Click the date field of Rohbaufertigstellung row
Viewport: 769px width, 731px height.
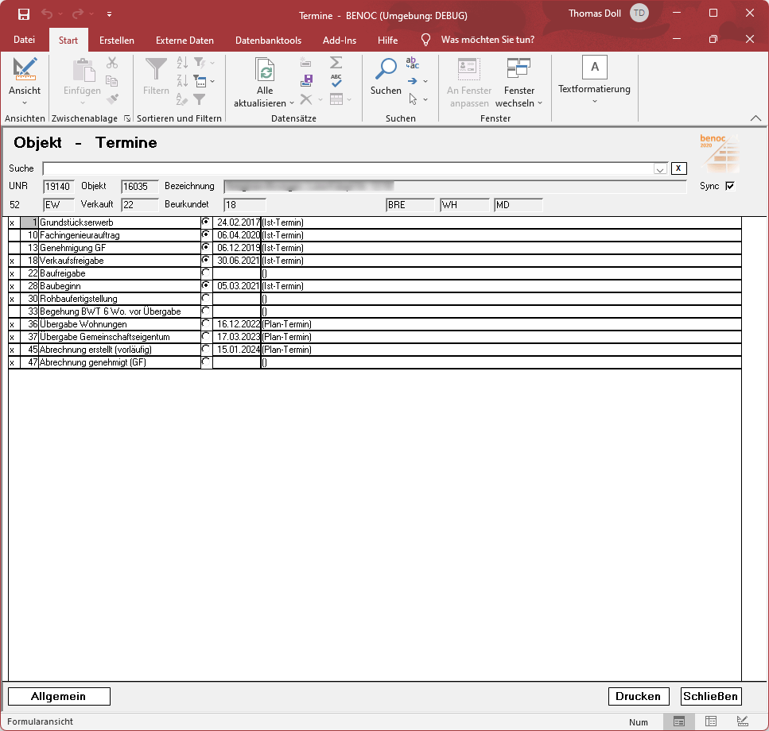tap(236, 299)
